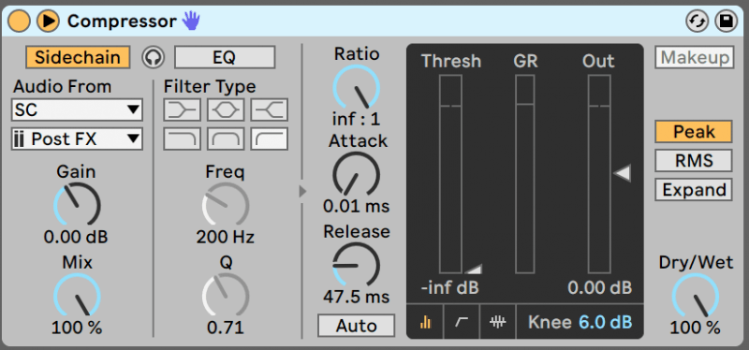Click the Thresh slider triangle handle
Viewport: 749px width, 350px height.
coord(474,269)
